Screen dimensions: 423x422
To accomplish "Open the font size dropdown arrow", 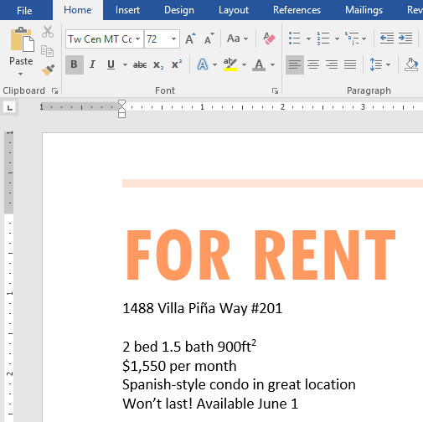I will coord(173,39).
